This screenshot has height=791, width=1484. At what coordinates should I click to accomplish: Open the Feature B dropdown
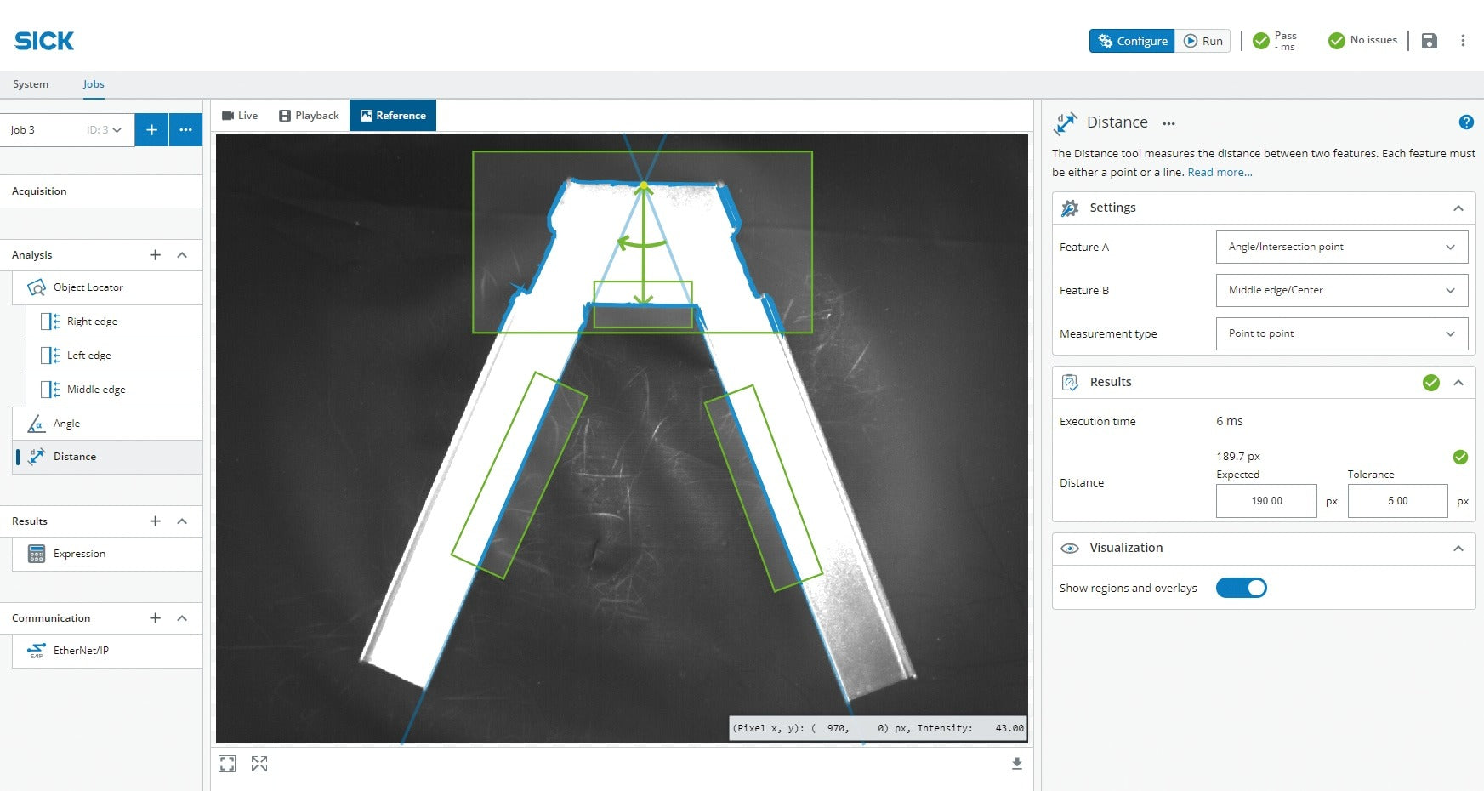pos(1341,290)
